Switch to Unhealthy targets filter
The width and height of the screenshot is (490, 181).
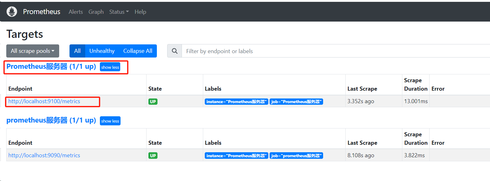coord(102,51)
